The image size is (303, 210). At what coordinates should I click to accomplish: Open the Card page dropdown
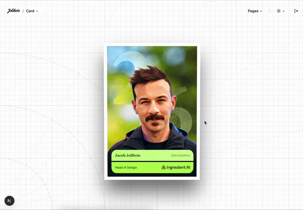coord(32,11)
